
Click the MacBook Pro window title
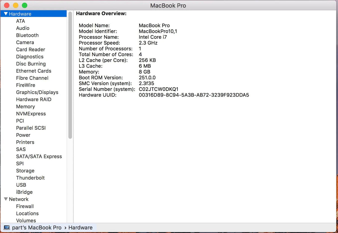(168, 6)
